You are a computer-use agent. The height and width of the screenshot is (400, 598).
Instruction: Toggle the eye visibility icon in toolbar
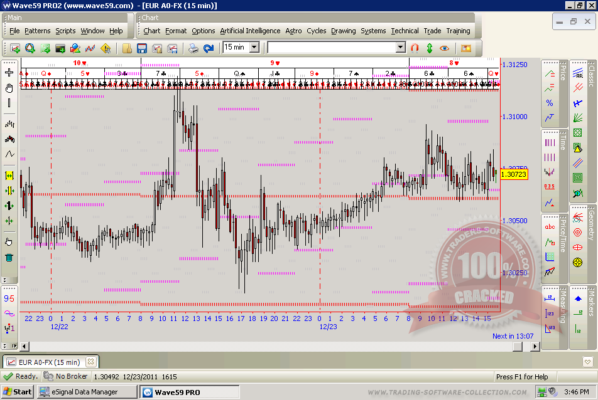point(445,48)
